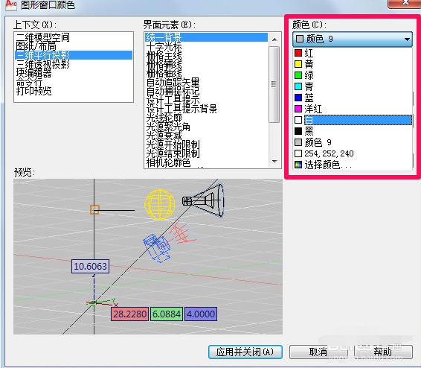Choose the 254,252,240 color entry
Image resolution: width=421 pixels, height=368 pixels.
[x=353, y=153]
